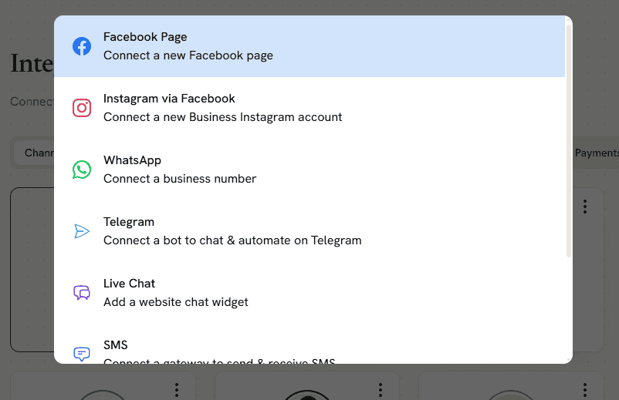Click 'Add a website chat widget' description
This screenshot has height=400, width=619.
pyautogui.click(x=176, y=302)
